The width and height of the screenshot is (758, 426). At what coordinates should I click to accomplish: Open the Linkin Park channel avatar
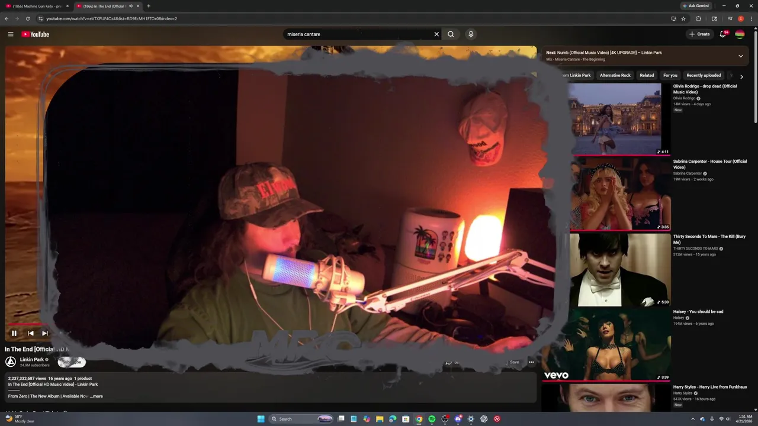click(11, 362)
